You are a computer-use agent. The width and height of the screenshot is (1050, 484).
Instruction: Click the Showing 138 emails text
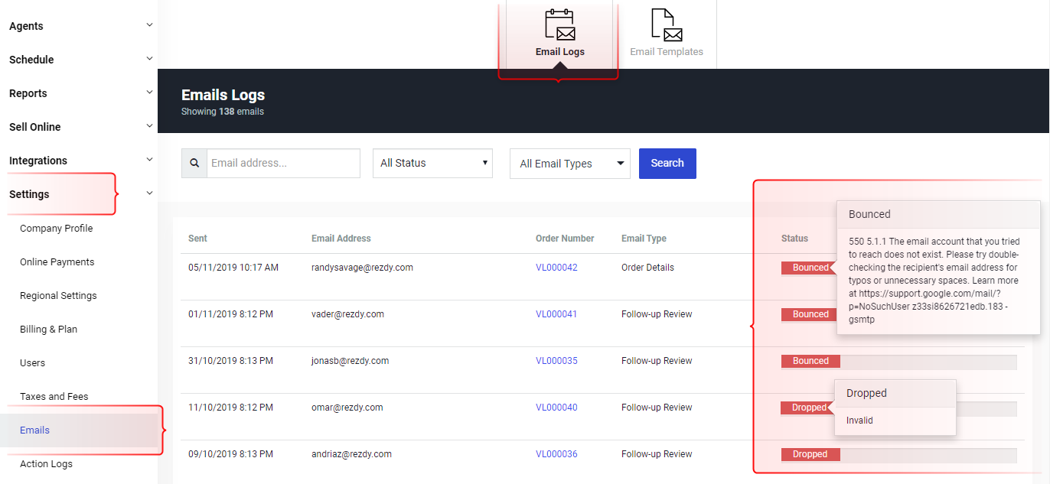(223, 112)
